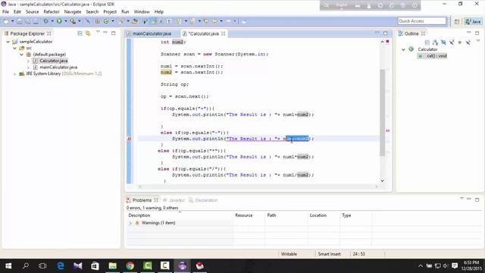
Task: Click the editor scroll down arrow
Action: click(x=382, y=180)
